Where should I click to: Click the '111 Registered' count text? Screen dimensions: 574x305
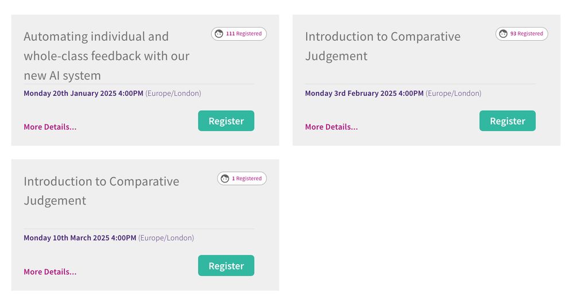[x=244, y=34]
